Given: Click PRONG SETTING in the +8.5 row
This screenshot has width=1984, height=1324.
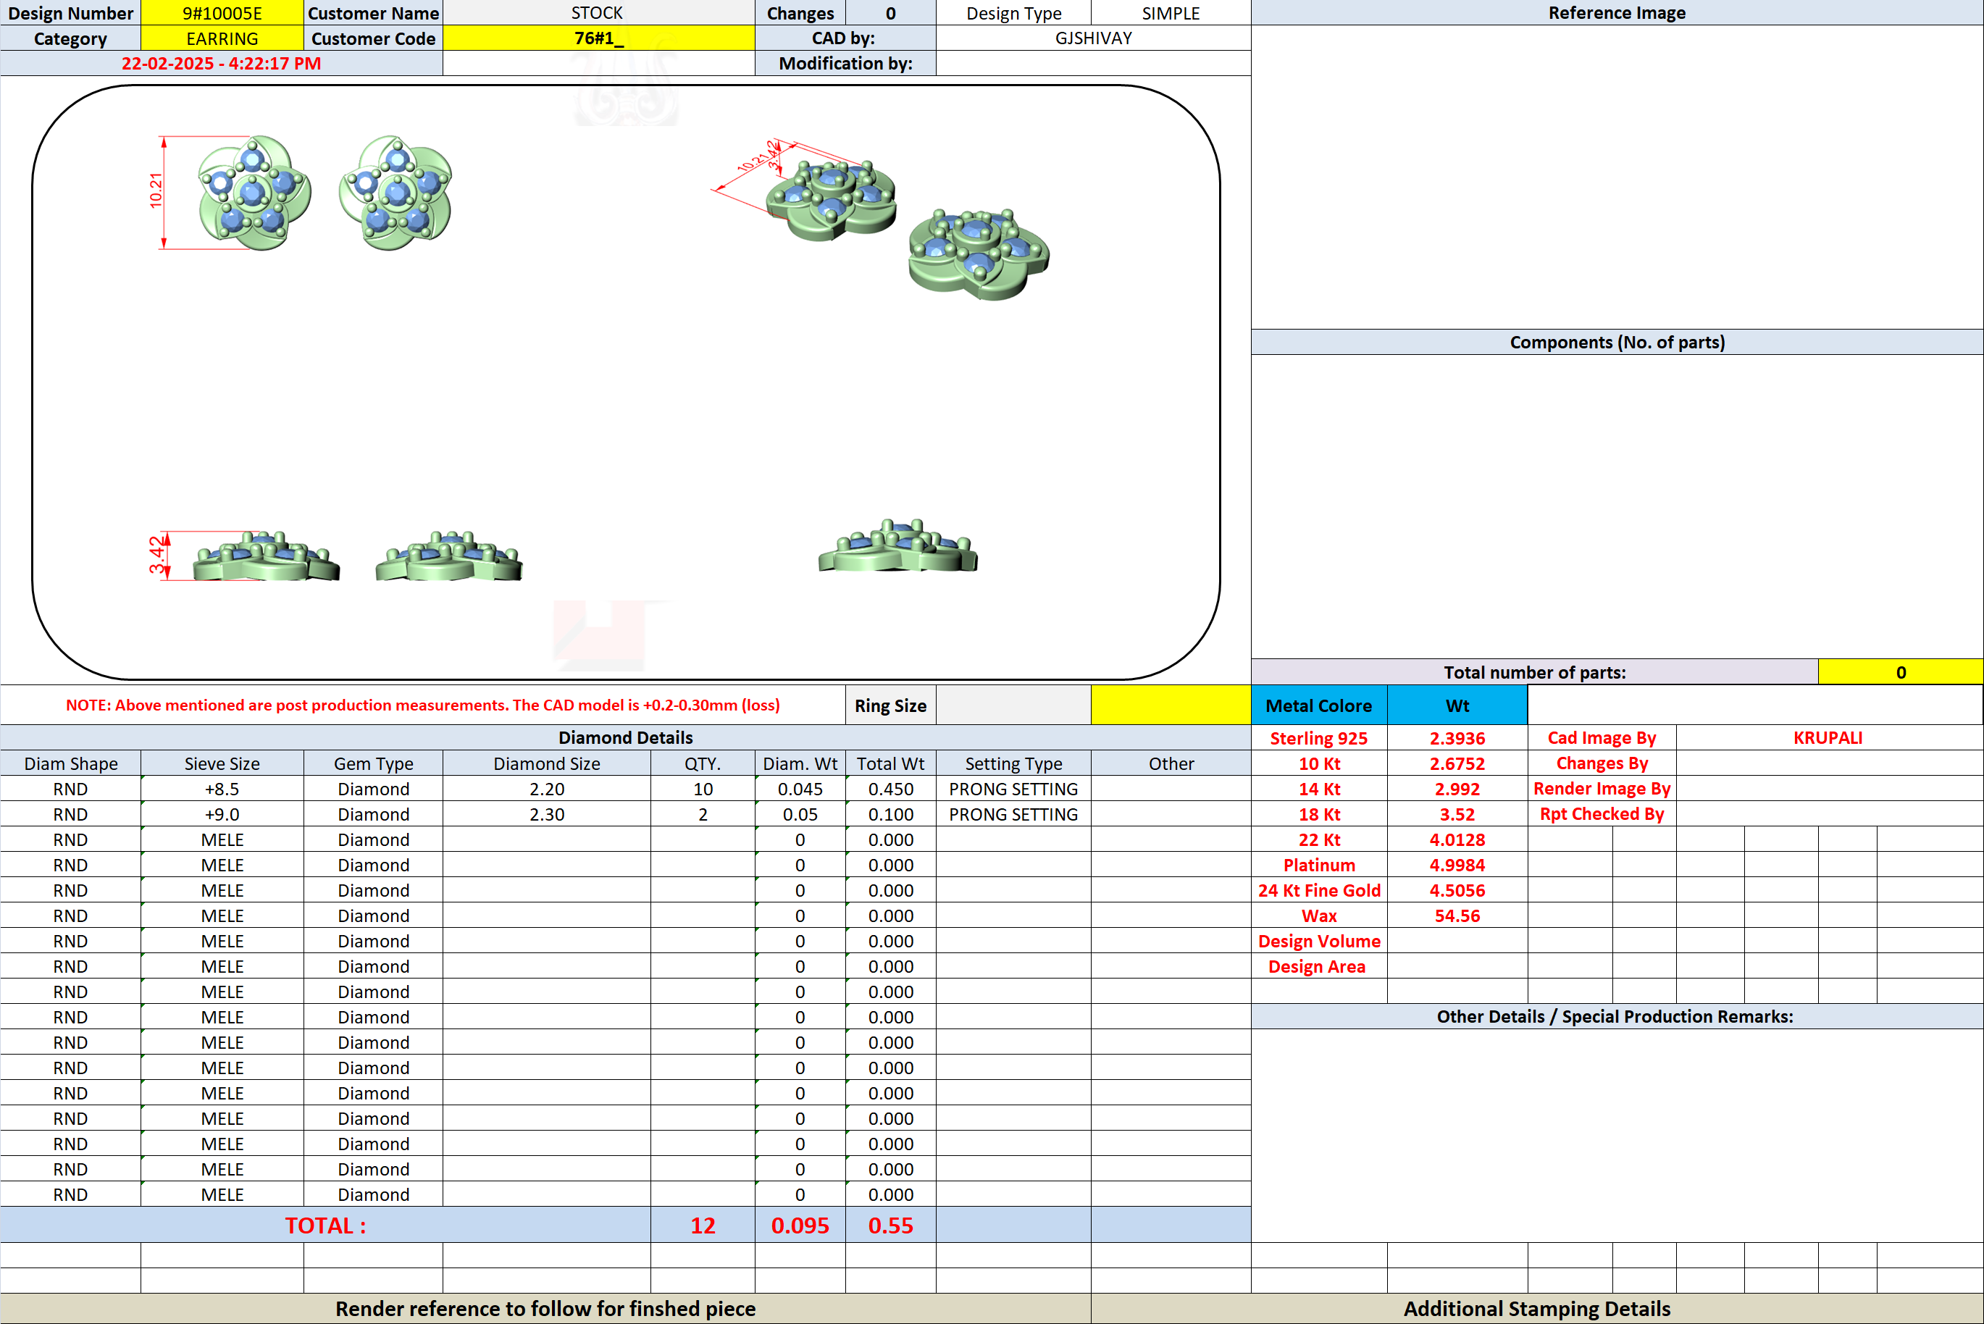Looking at the screenshot, I should click(x=1013, y=789).
